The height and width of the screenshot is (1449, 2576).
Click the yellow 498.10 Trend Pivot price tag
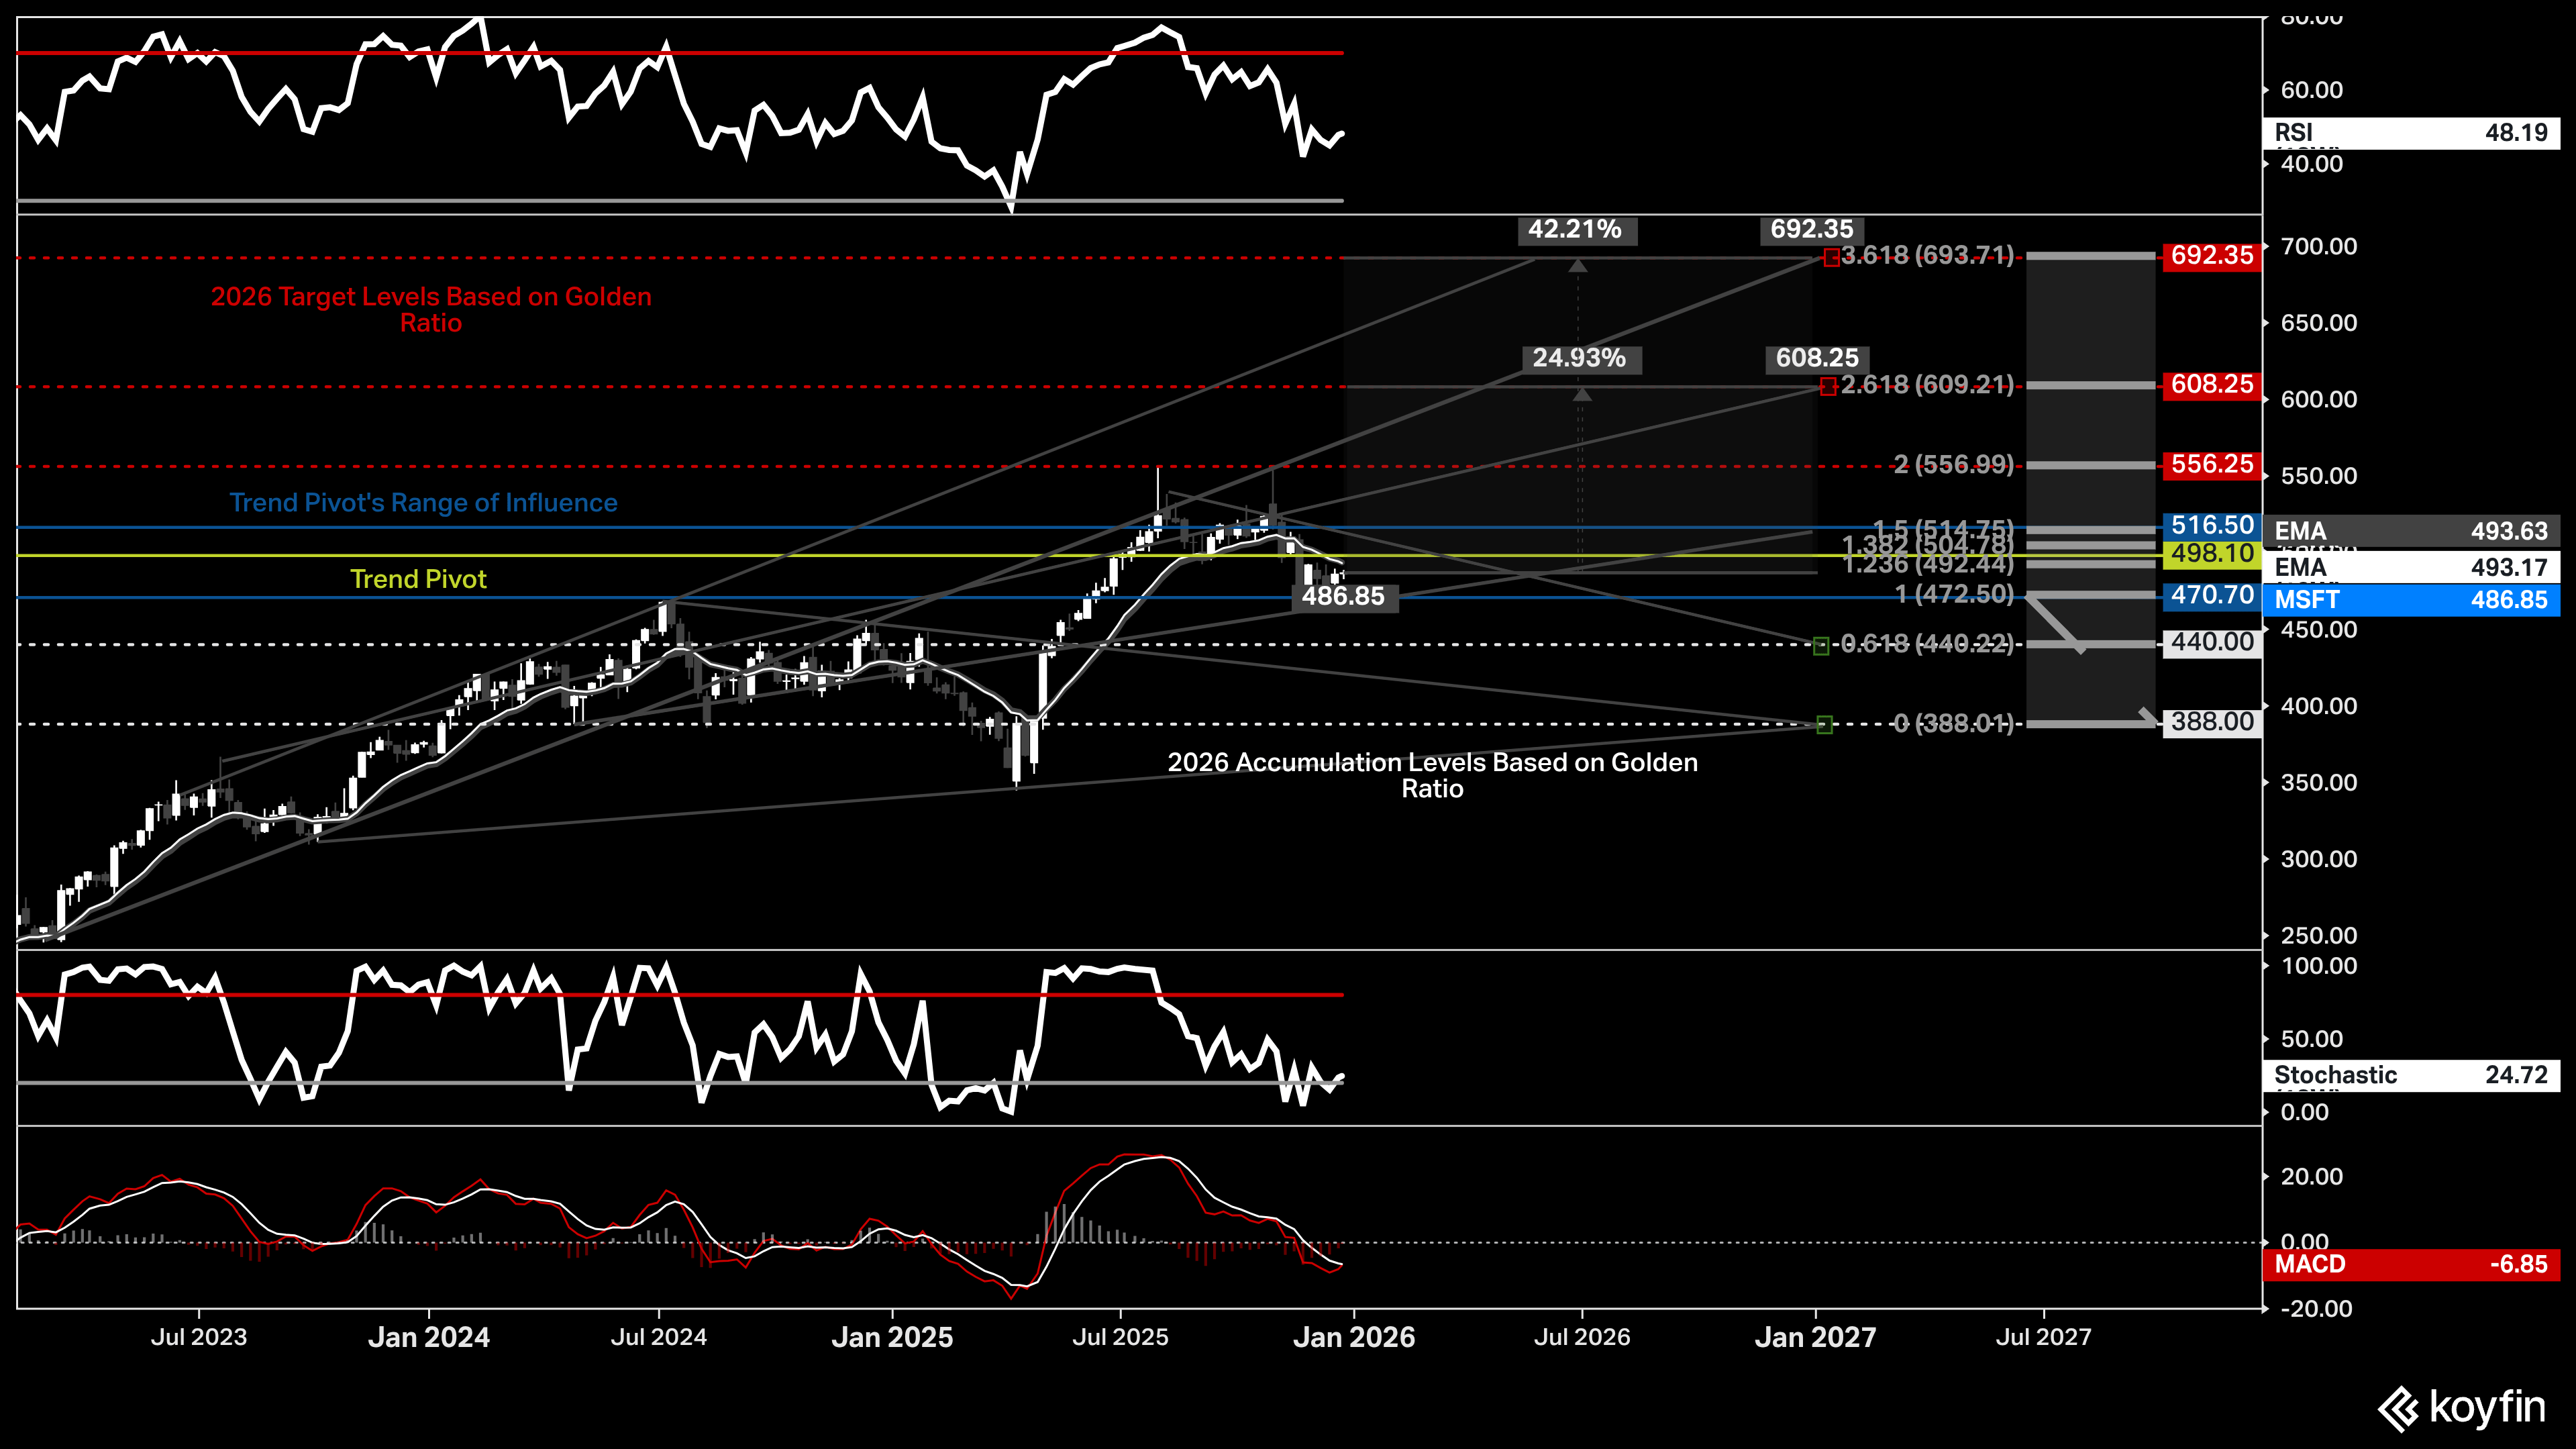point(2211,553)
